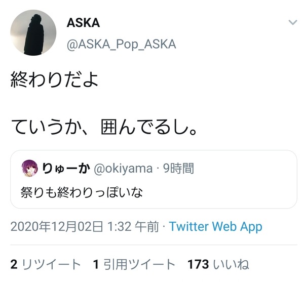Click the likes count number 173

[198, 264]
